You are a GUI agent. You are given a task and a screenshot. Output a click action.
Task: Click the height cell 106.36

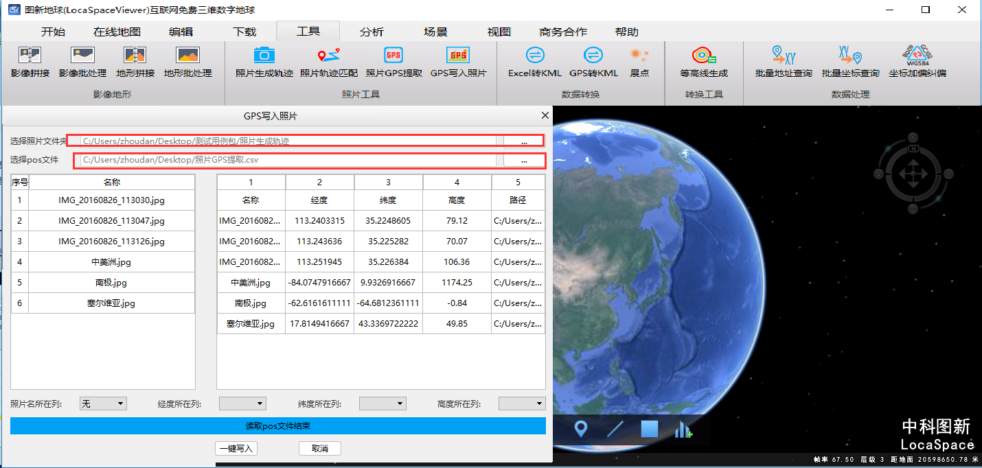457,262
